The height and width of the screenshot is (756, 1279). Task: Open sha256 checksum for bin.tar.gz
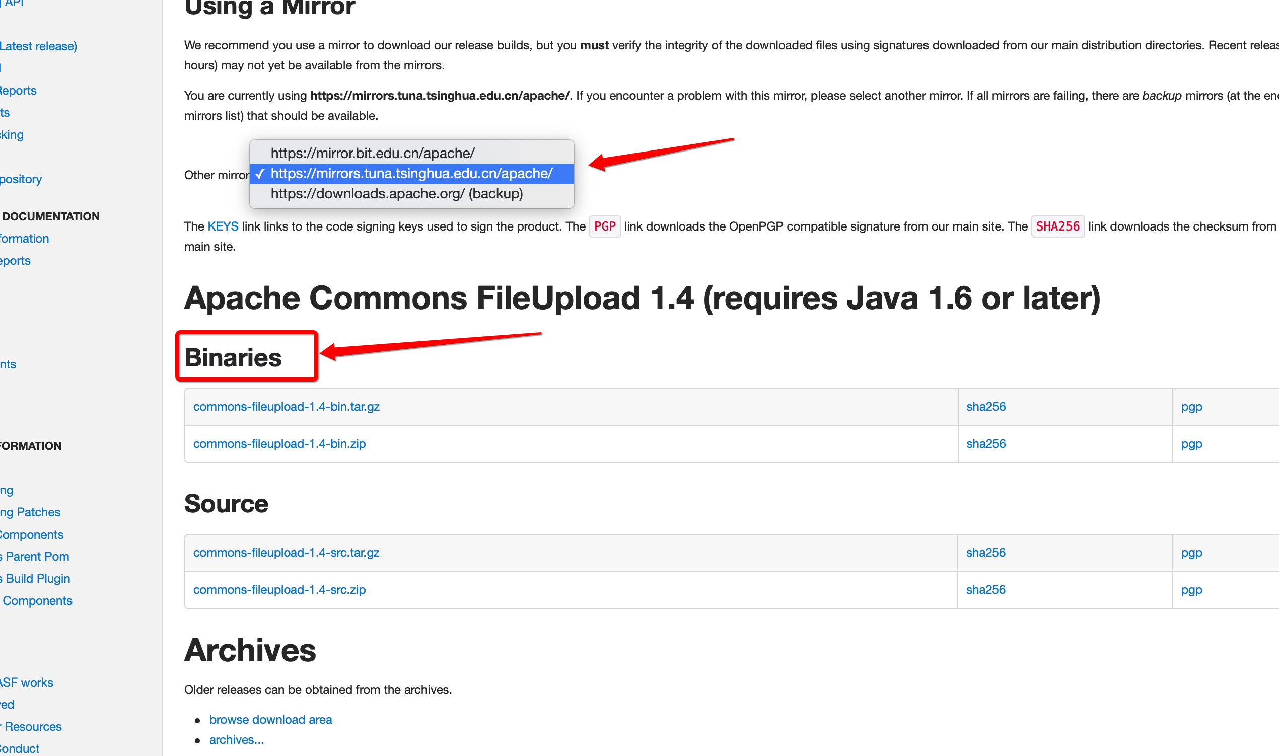985,407
